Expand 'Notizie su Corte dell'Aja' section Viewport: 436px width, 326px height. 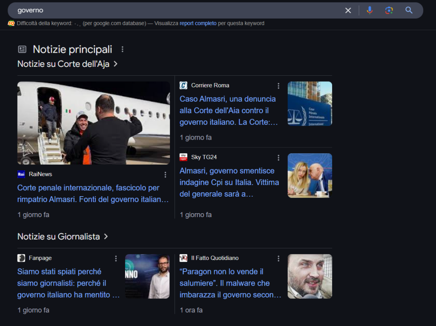pos(67,64)
